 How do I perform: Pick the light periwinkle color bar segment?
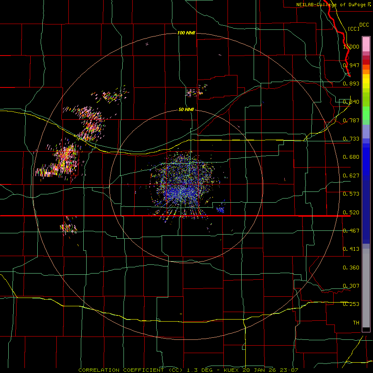pyautogui.click(x=366, y=131)
